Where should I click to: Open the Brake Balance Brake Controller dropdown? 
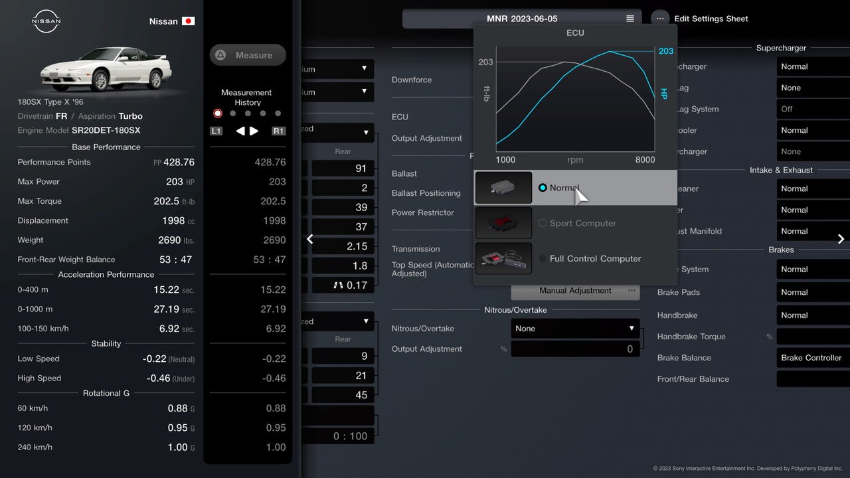[x=813, y=358]
